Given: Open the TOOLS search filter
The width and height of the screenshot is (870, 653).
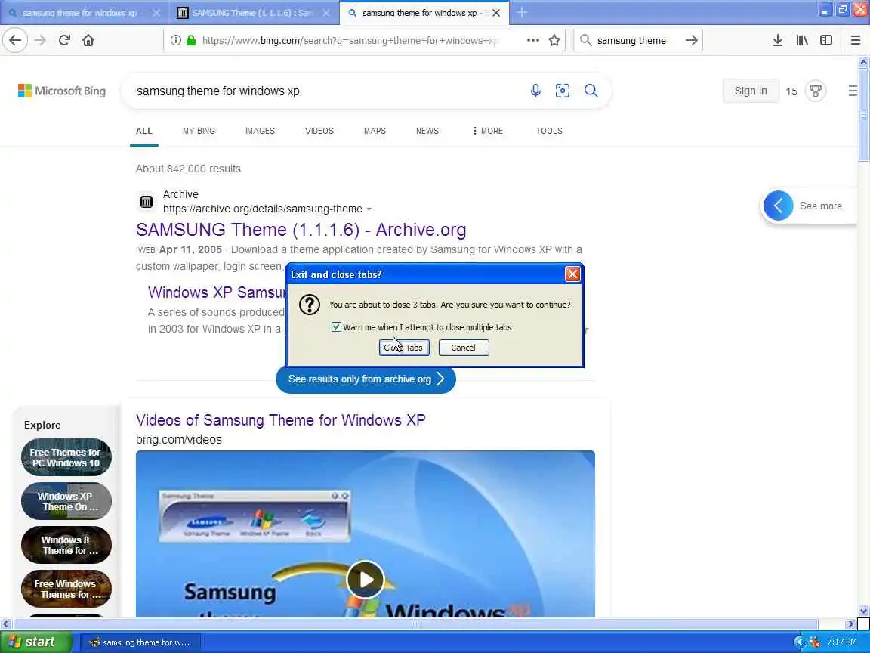Looking at the screenshot, I should (x=549, y=131).
